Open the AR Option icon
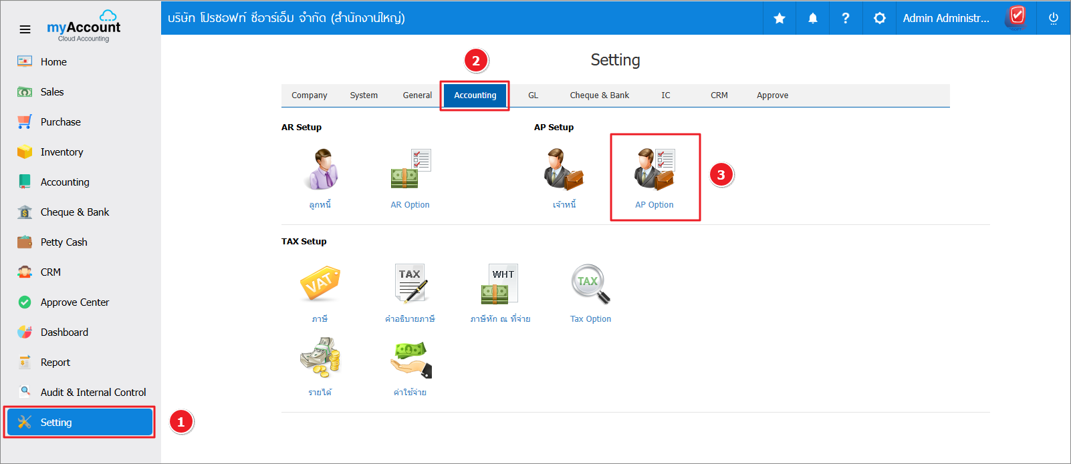 410,170
